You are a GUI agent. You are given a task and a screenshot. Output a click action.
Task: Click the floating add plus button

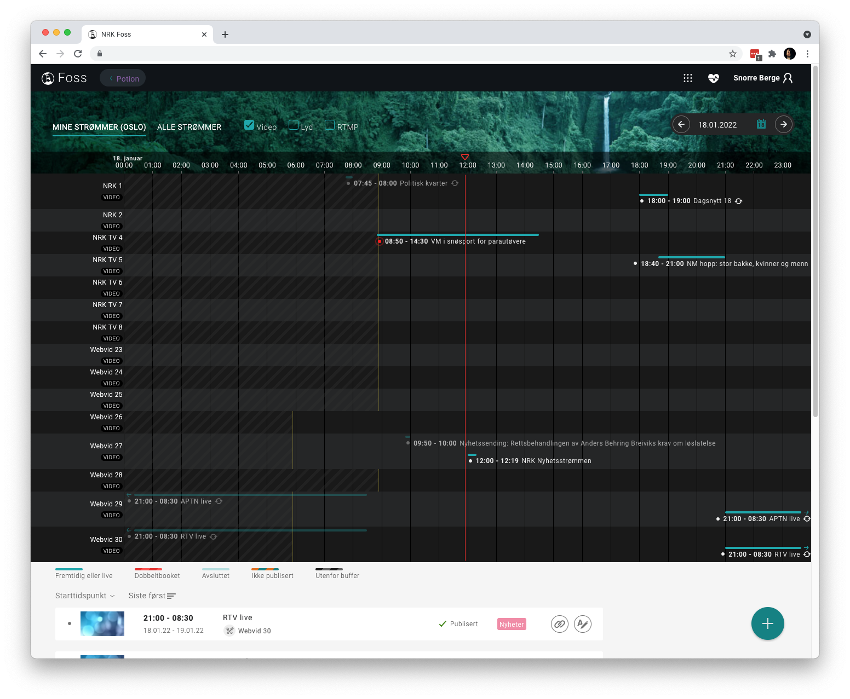pyautogui.click(x=768, y=623)
